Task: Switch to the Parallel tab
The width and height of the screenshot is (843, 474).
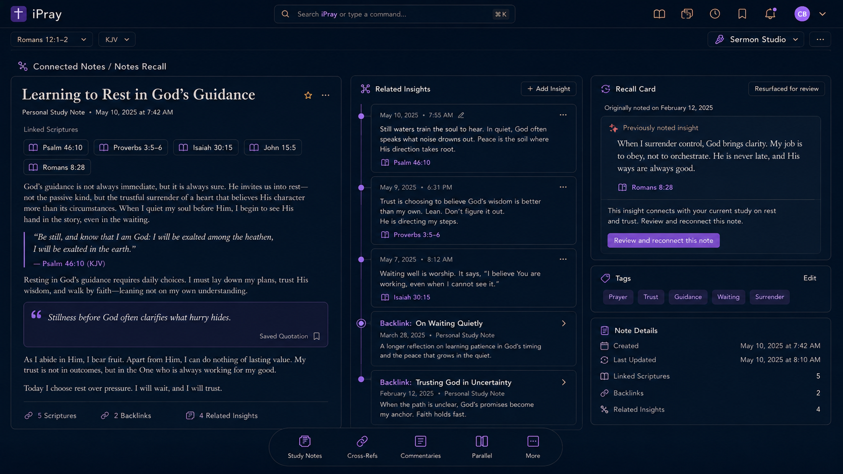Action: [481, 447]
